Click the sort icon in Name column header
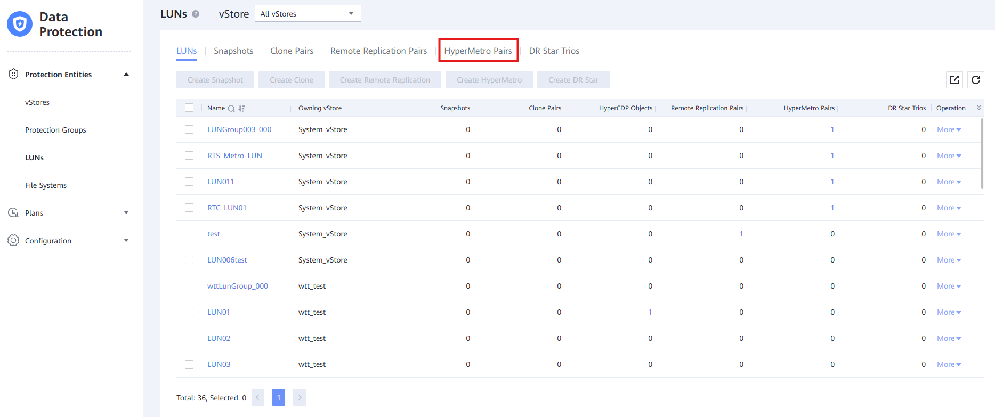Image resolution: width=995 pixels, height=417 pixels. point(241,108)
